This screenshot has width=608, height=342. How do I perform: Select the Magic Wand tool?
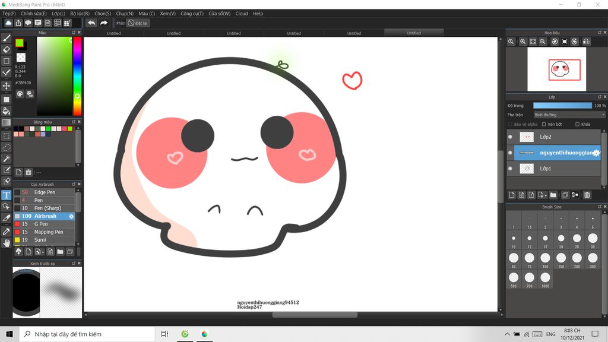pyautogui.click(x=7, y=159)
